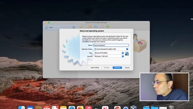
Task: Click the Windows 7 OS type icon
Action: point(127,54)
